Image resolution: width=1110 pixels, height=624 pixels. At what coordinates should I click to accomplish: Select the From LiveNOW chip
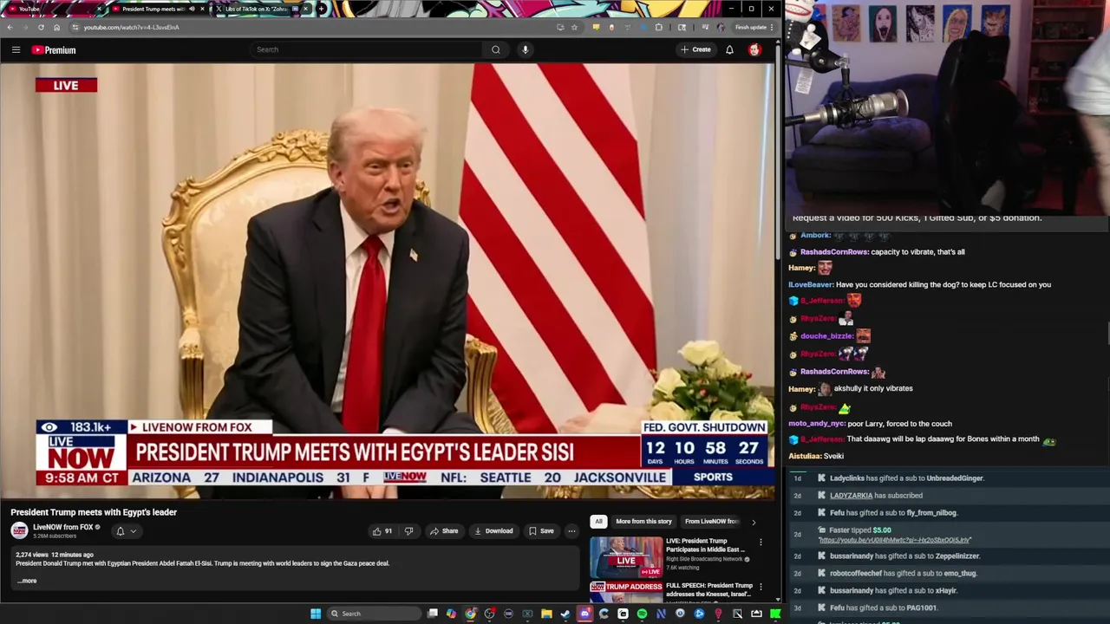tap(711, 522)
